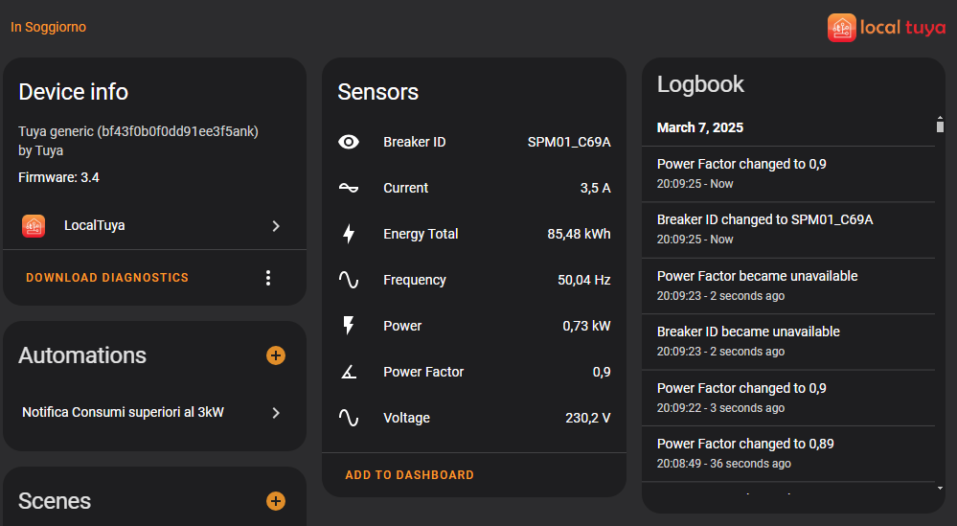Image resolution: width=957 pixels, height=526 pixels.
Task: Click the LocalTuya integration icon
Action: [x=34, y=226]
